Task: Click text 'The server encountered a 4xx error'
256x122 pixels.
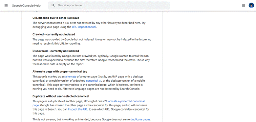Action: coord(53,23)
